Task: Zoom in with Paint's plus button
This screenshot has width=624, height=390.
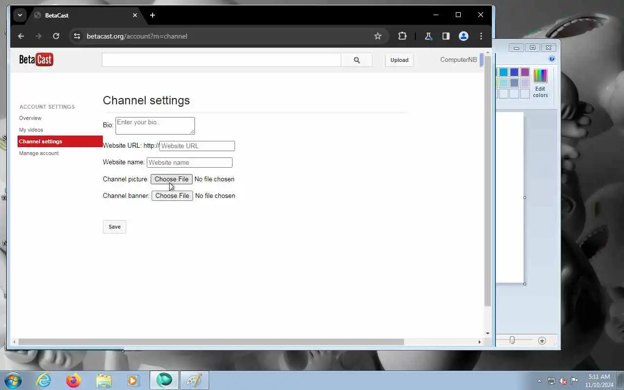Action: [542, 341]
